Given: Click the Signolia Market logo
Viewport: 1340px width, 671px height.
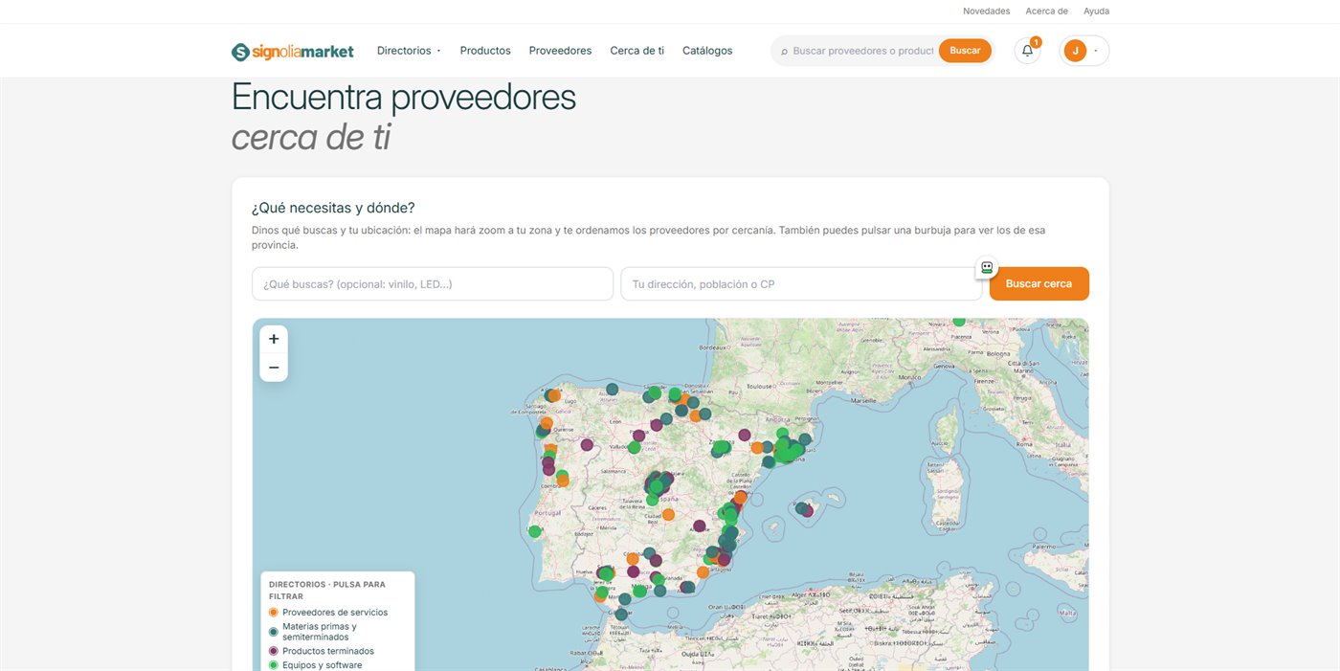Looking at the screenshot, I should pyautogui.click(x=293, y=52).
